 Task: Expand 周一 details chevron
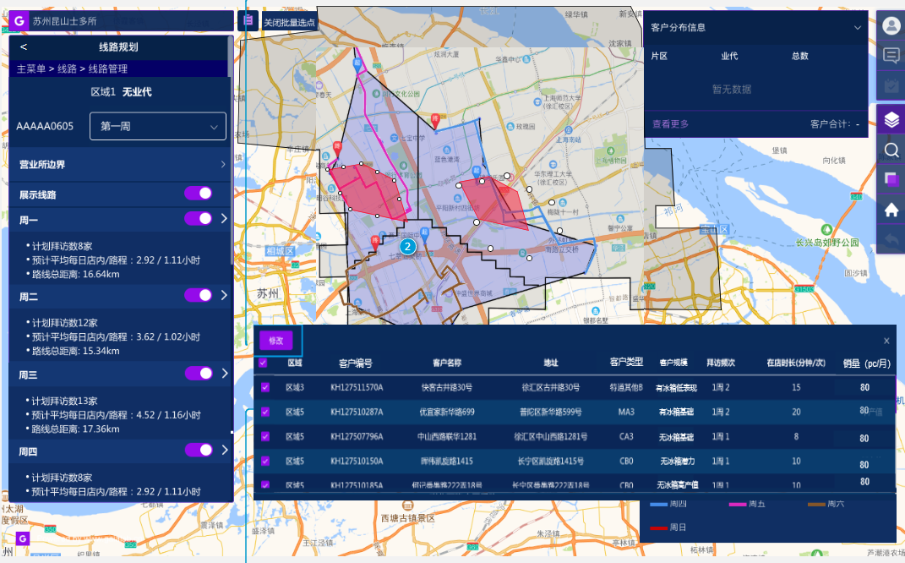[224, 219]
